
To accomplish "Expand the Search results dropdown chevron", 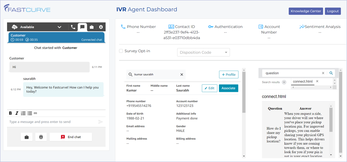I will pos(284,82).
